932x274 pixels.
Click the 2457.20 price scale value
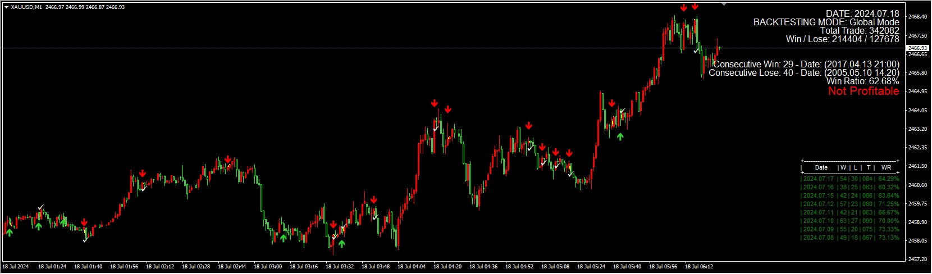[x=917, y=259]
